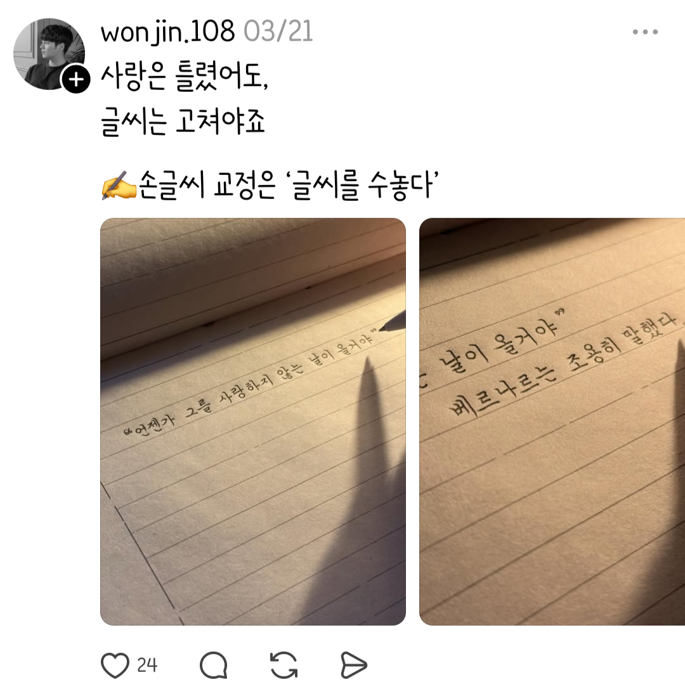Click the line '글씨는 고쳐야죠'

tap(183, 122)
